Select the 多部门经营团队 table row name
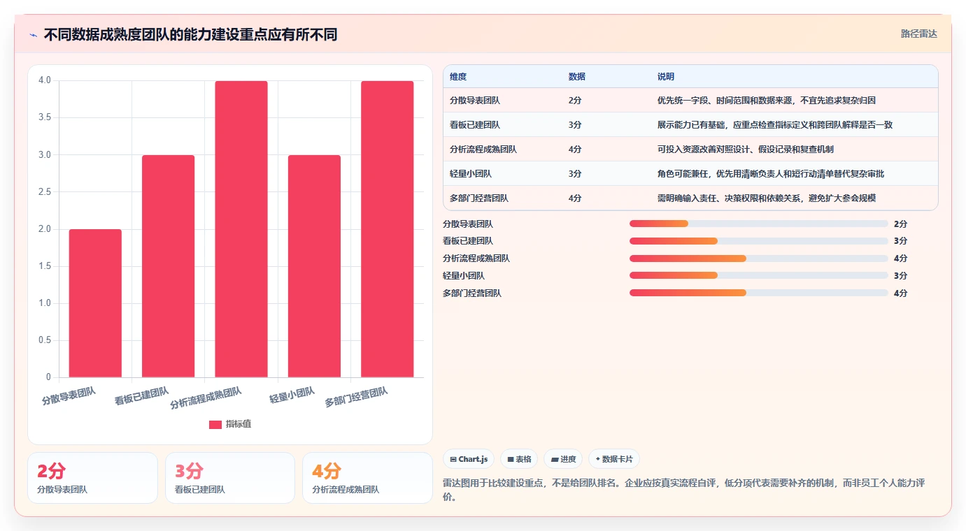Screen dimensions: 966x531 479,198
